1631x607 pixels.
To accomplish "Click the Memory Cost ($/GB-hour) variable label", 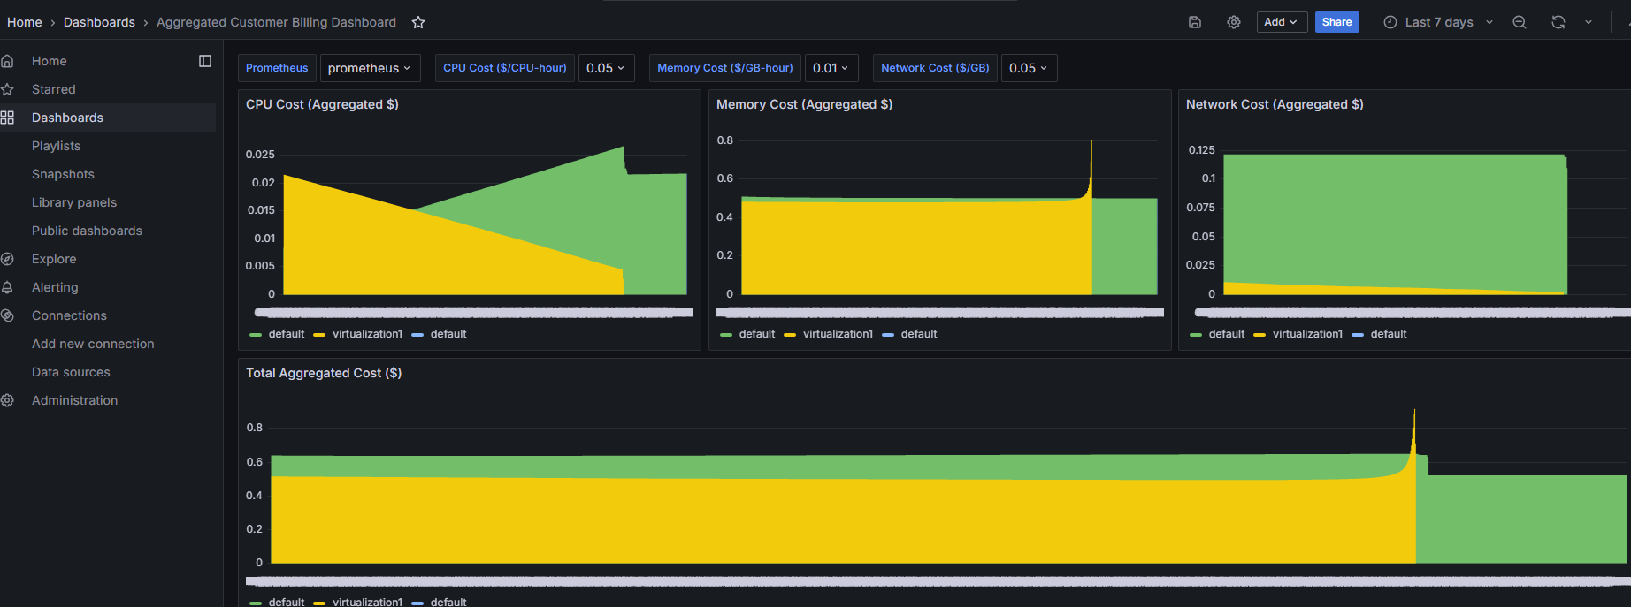I will click(x=725, y=68).
